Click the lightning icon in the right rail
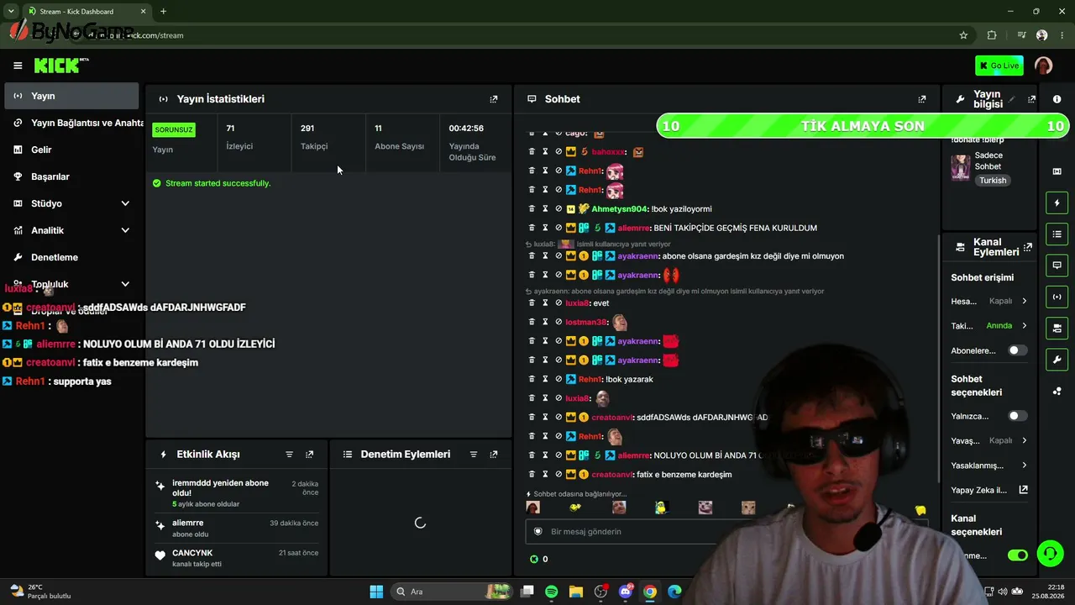 1057,203
